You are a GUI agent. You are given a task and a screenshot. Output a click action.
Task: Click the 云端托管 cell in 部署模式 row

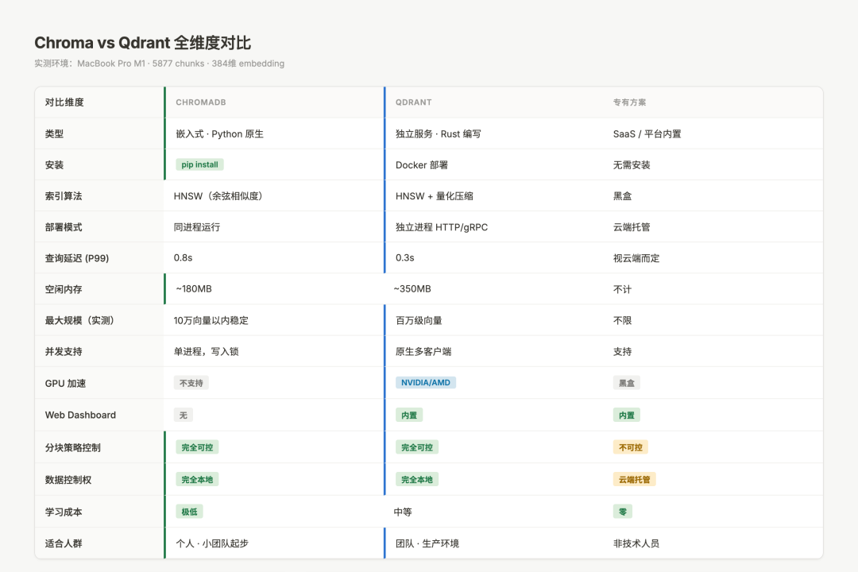[632, 227]
